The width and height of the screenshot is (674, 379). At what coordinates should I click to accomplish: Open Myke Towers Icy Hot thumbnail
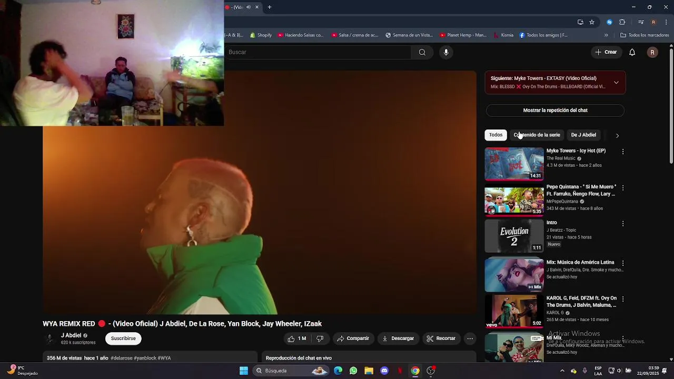(514, 164)
